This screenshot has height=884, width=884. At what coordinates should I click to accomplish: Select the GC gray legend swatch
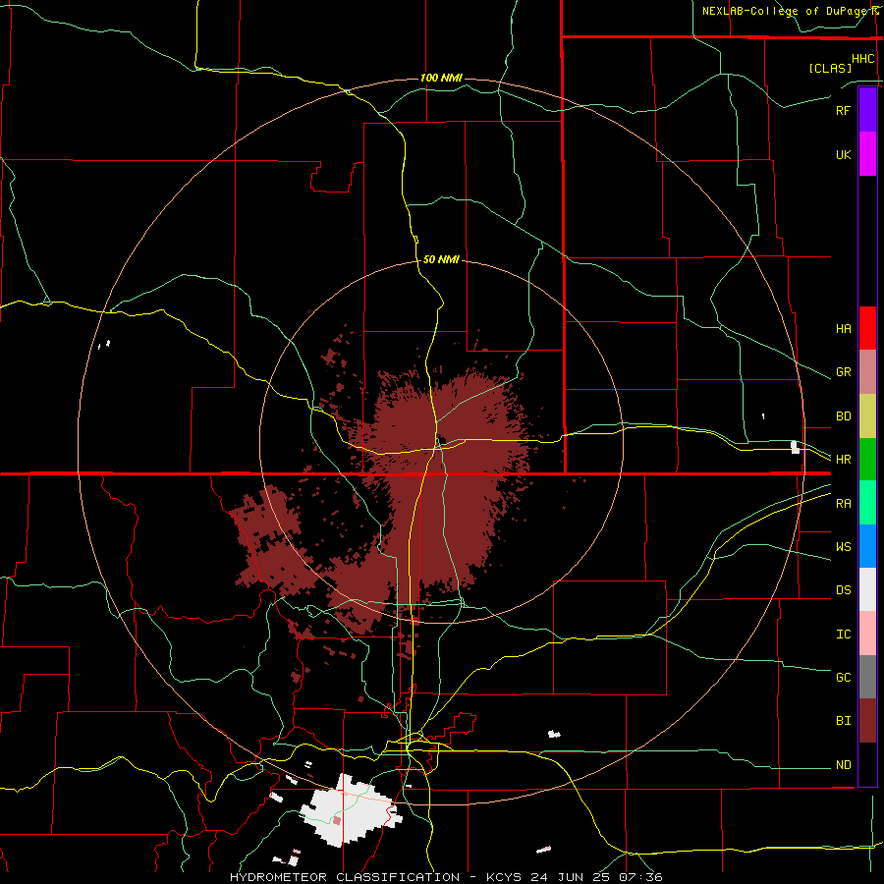867,677
